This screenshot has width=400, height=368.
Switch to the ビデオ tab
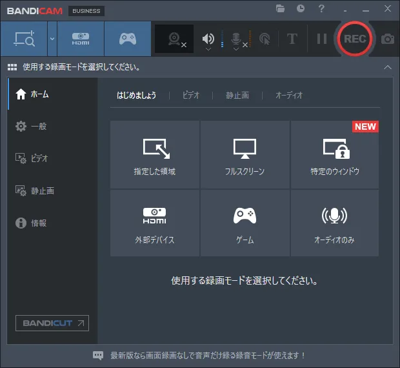pyautogui.click(x=191, y=95)
